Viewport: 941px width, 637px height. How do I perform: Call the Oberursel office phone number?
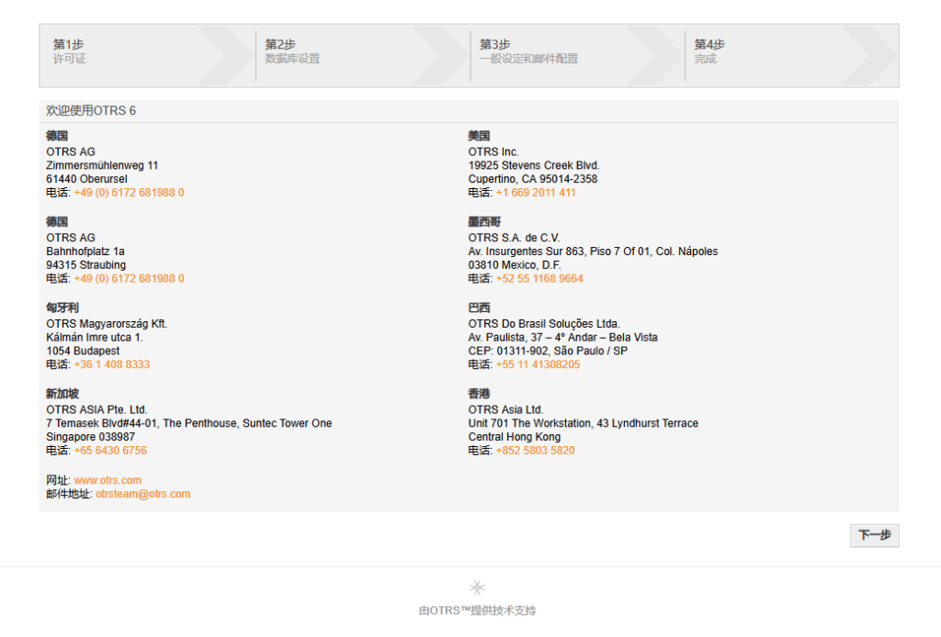(129, 193)
